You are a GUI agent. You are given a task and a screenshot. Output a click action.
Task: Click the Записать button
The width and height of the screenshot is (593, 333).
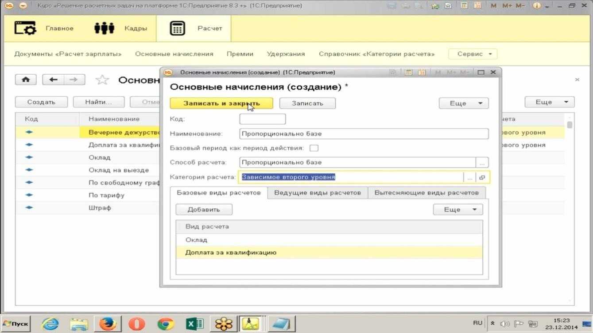307,103
